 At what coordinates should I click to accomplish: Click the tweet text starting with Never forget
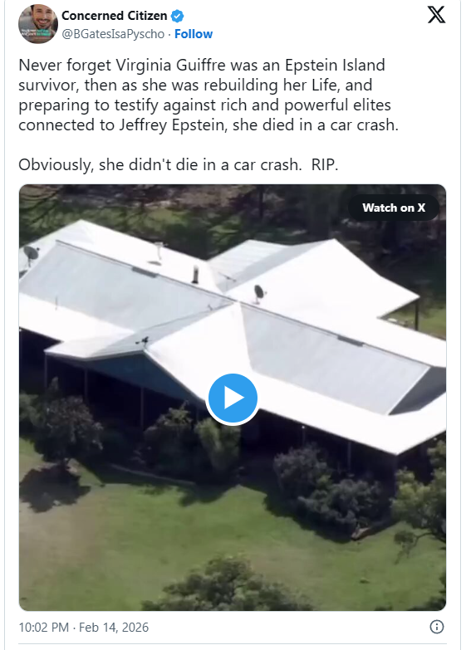pyautogui.click(x=208, y=95)
